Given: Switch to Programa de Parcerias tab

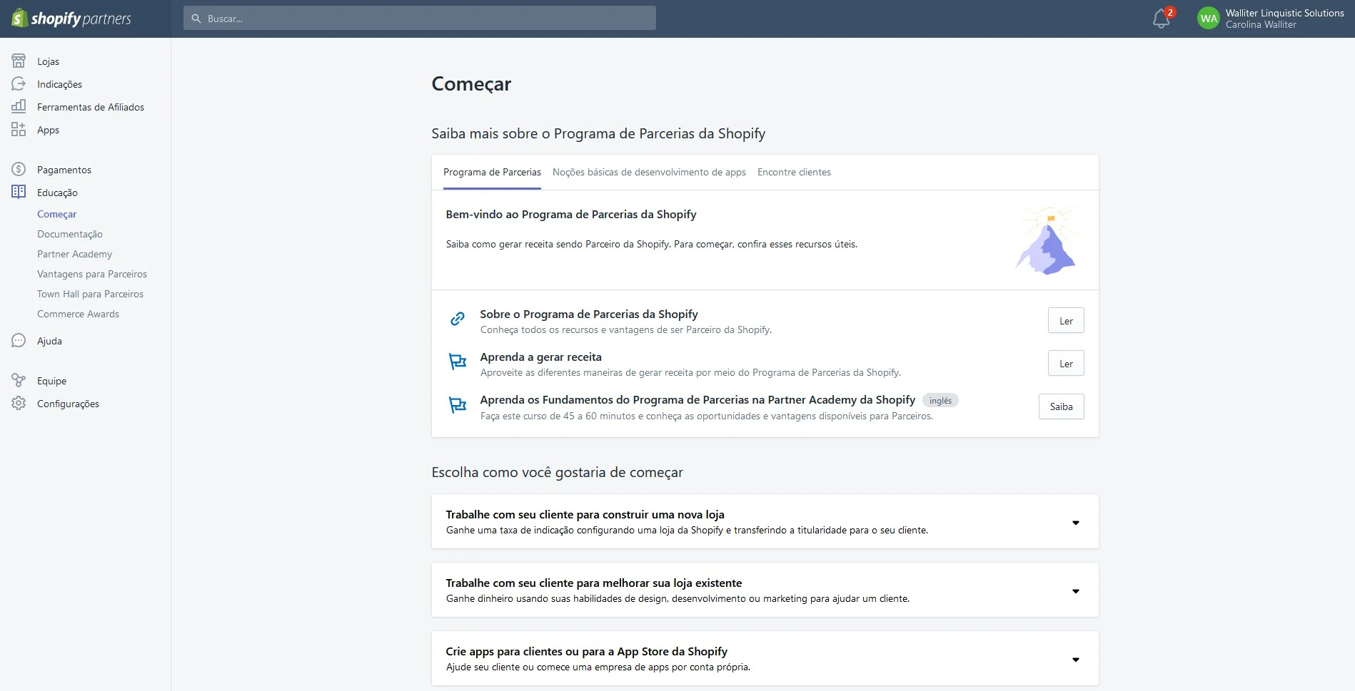Looking at the screenshot, I should (492, 172).
